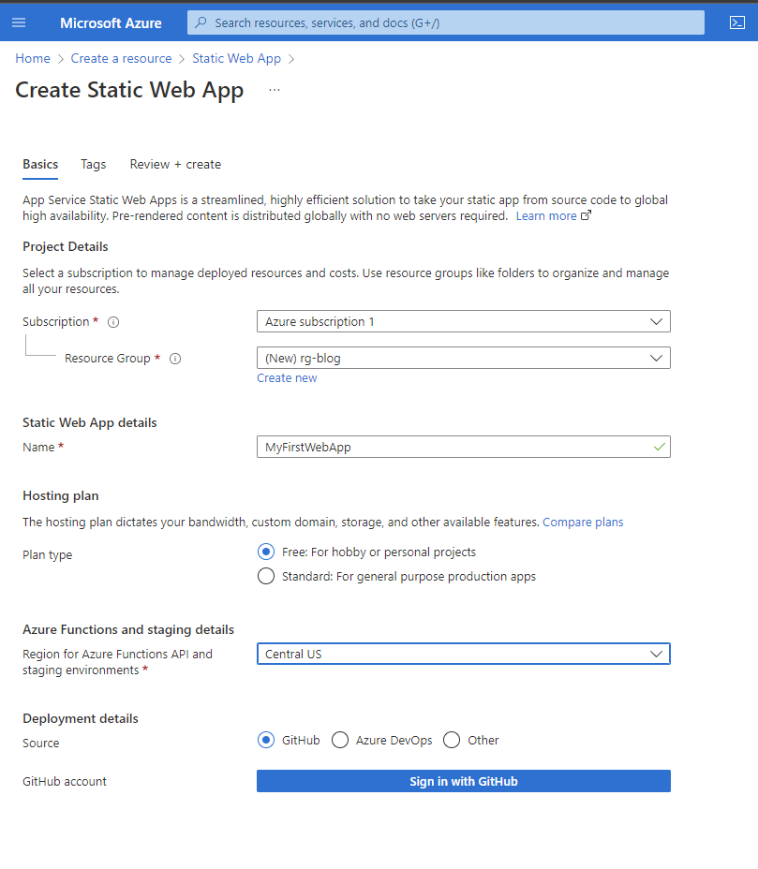Viewport: 758px width, 869px height.
Task: Open the ellipsis menu beside page title
Action: [x=275, y=90]
